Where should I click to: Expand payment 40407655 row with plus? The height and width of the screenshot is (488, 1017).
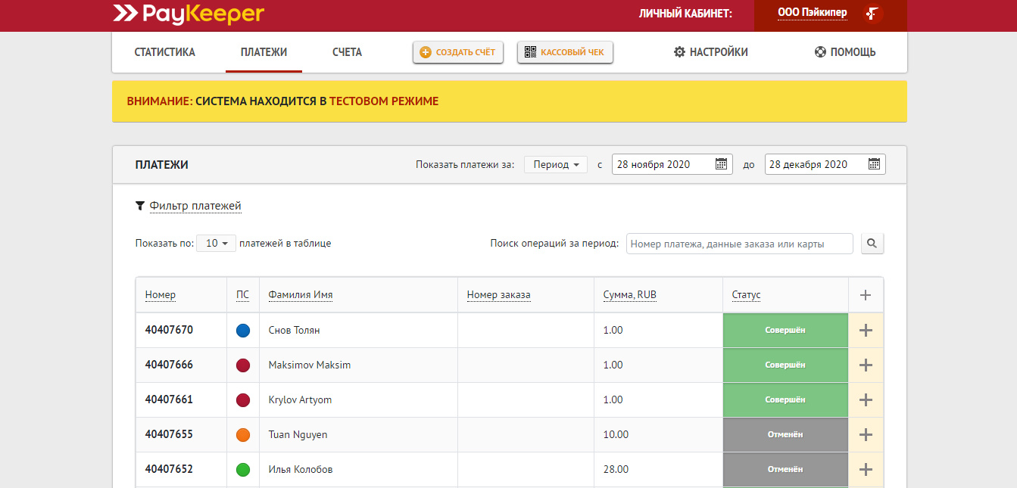[866, 434]
